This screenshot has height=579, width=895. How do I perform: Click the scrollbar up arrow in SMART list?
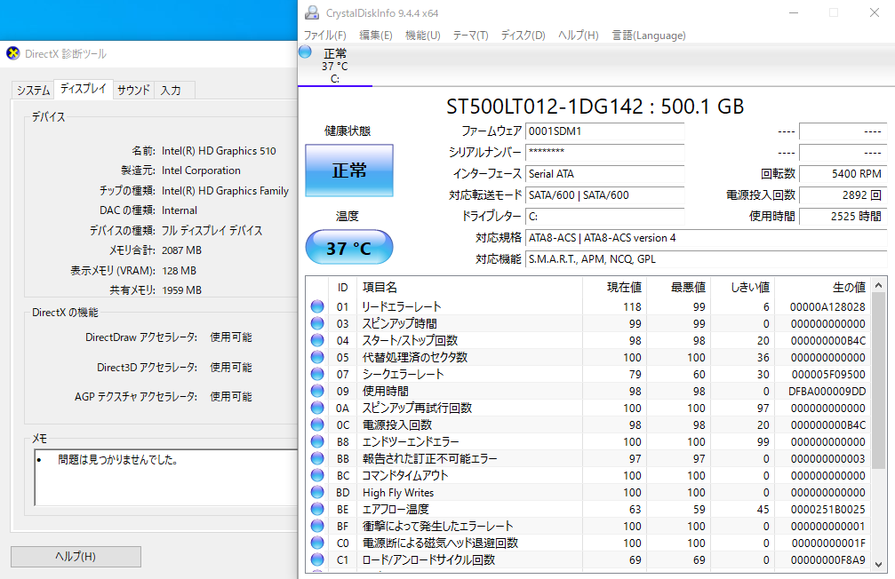(878, 285)
